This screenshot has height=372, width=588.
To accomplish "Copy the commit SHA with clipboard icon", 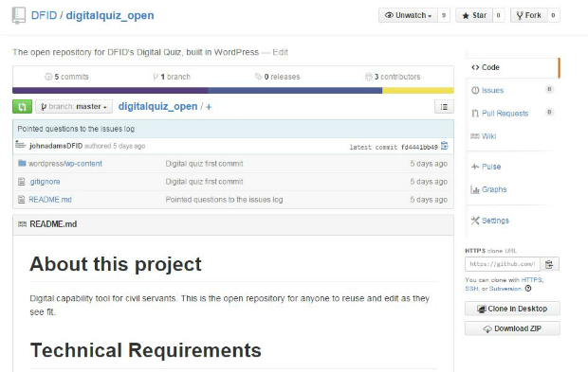I will 445,146.
